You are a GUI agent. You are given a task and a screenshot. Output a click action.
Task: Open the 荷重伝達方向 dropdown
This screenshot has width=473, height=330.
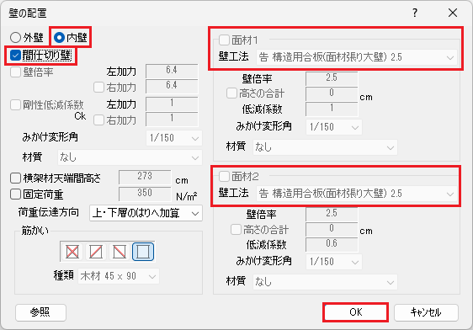point(146,213)
